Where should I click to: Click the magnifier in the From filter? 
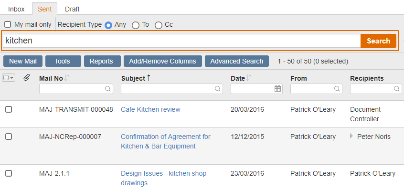(x=337, y=89)
